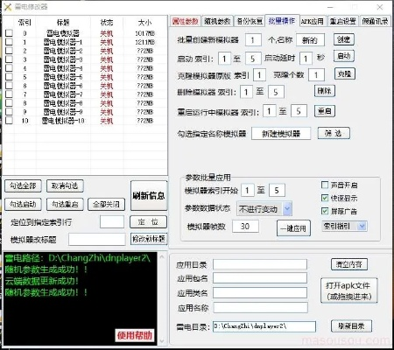Click the 模拟器帧数 field showing 30

coord(245,226)
